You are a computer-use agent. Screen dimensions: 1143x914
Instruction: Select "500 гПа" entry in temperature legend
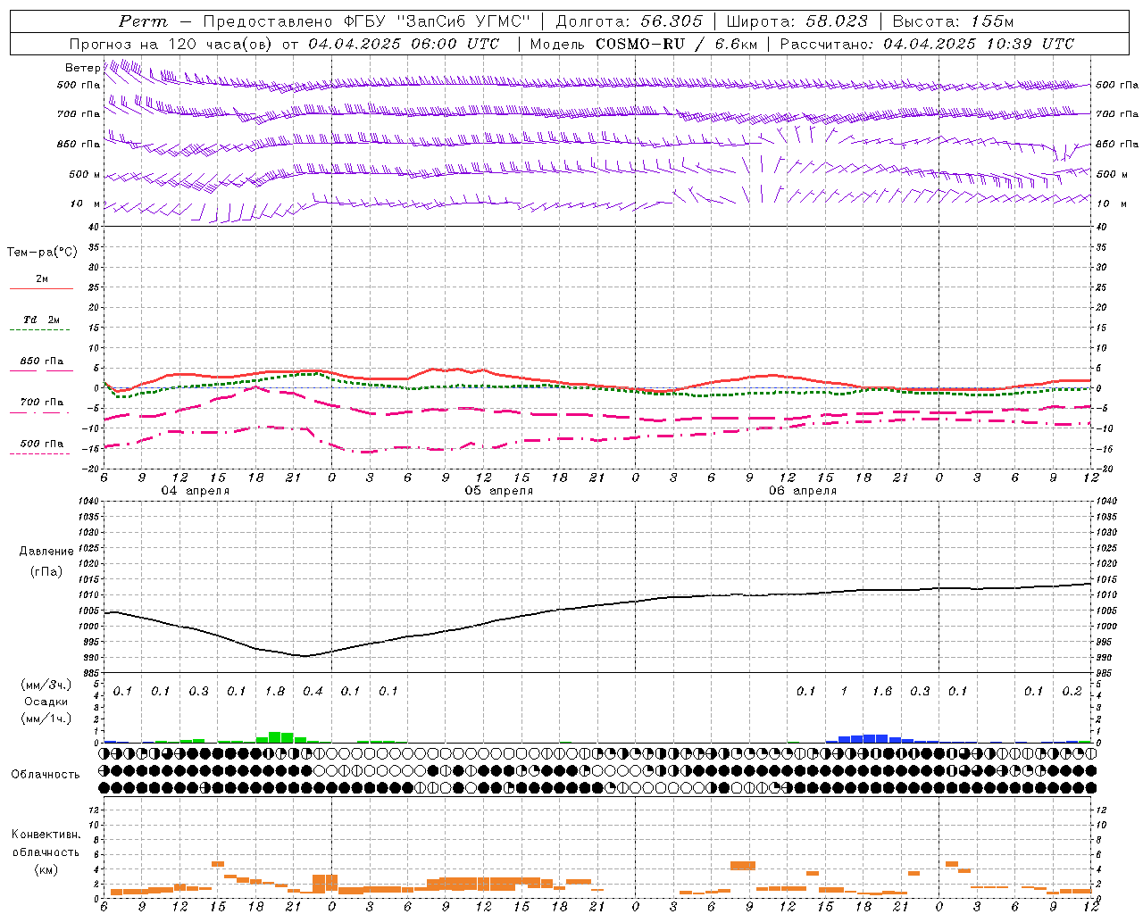tap(42, 444)
